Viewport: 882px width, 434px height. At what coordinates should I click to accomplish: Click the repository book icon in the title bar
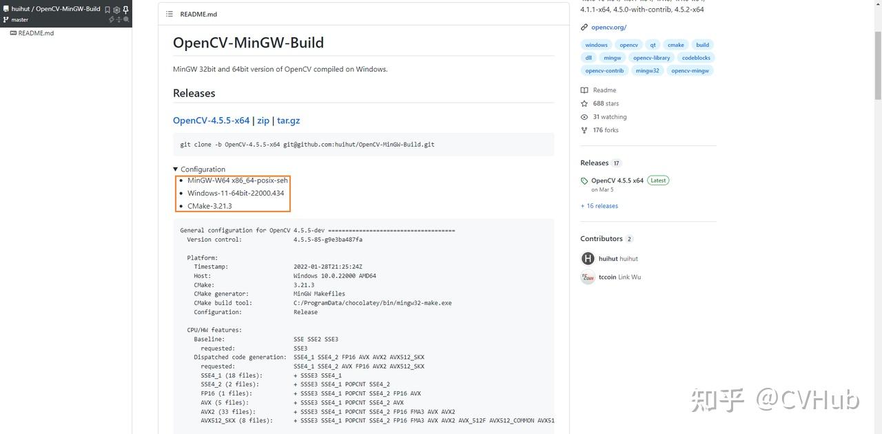[x=6, y=9]
